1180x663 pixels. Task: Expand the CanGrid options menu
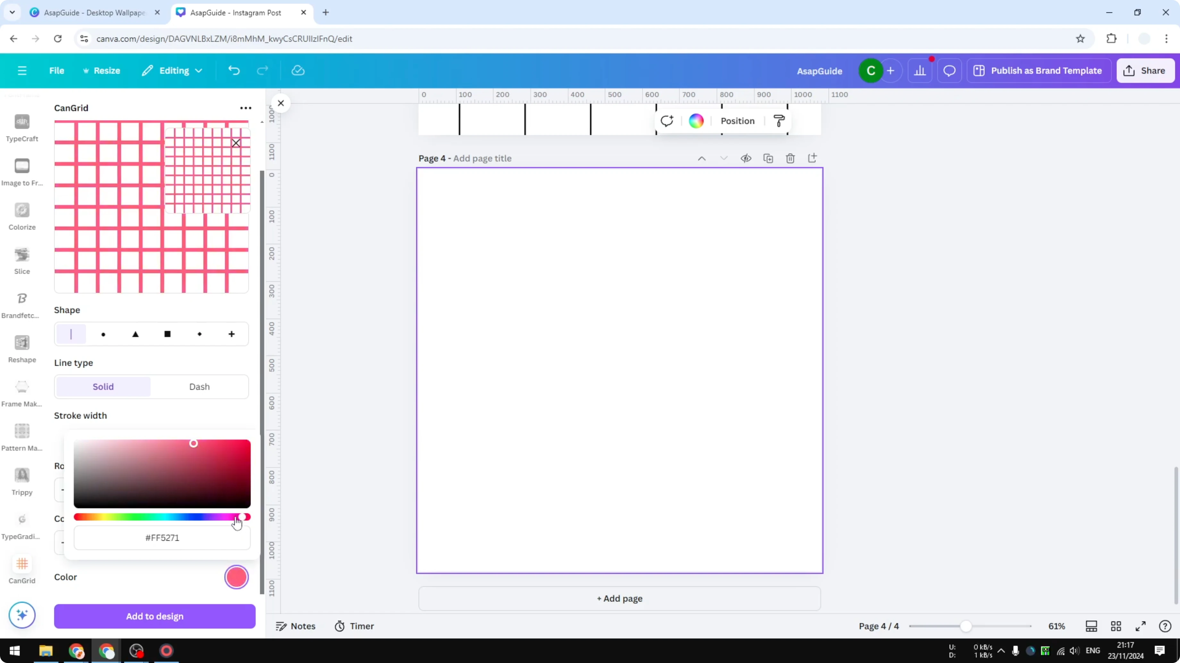pyautogui.click(x=246, y=108)
